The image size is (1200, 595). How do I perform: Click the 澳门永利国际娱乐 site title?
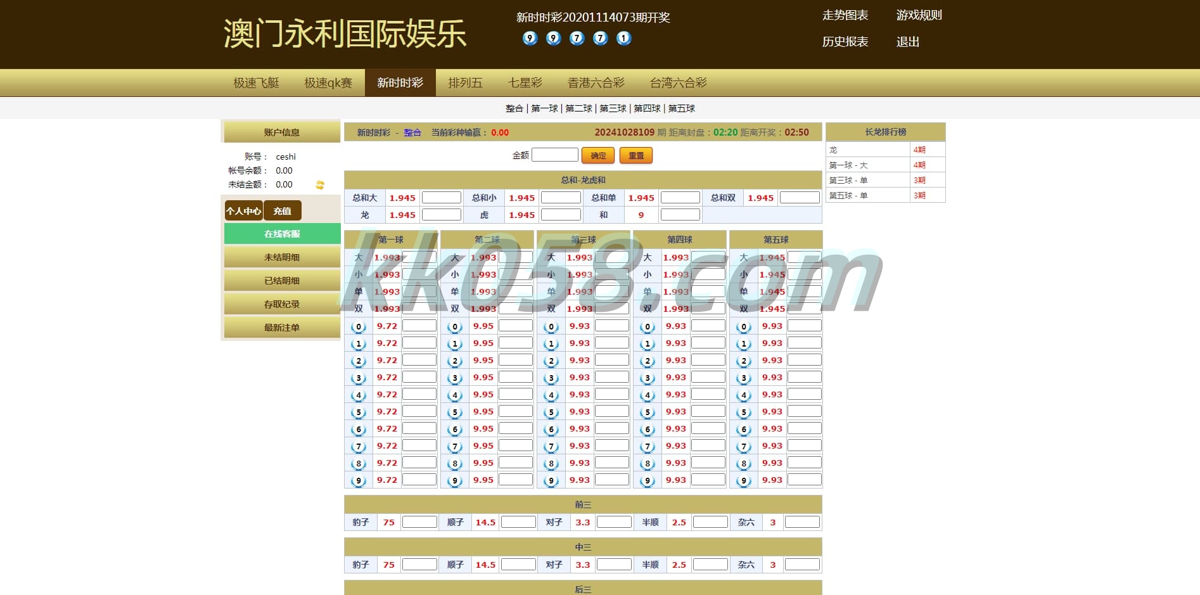[345, 33]
